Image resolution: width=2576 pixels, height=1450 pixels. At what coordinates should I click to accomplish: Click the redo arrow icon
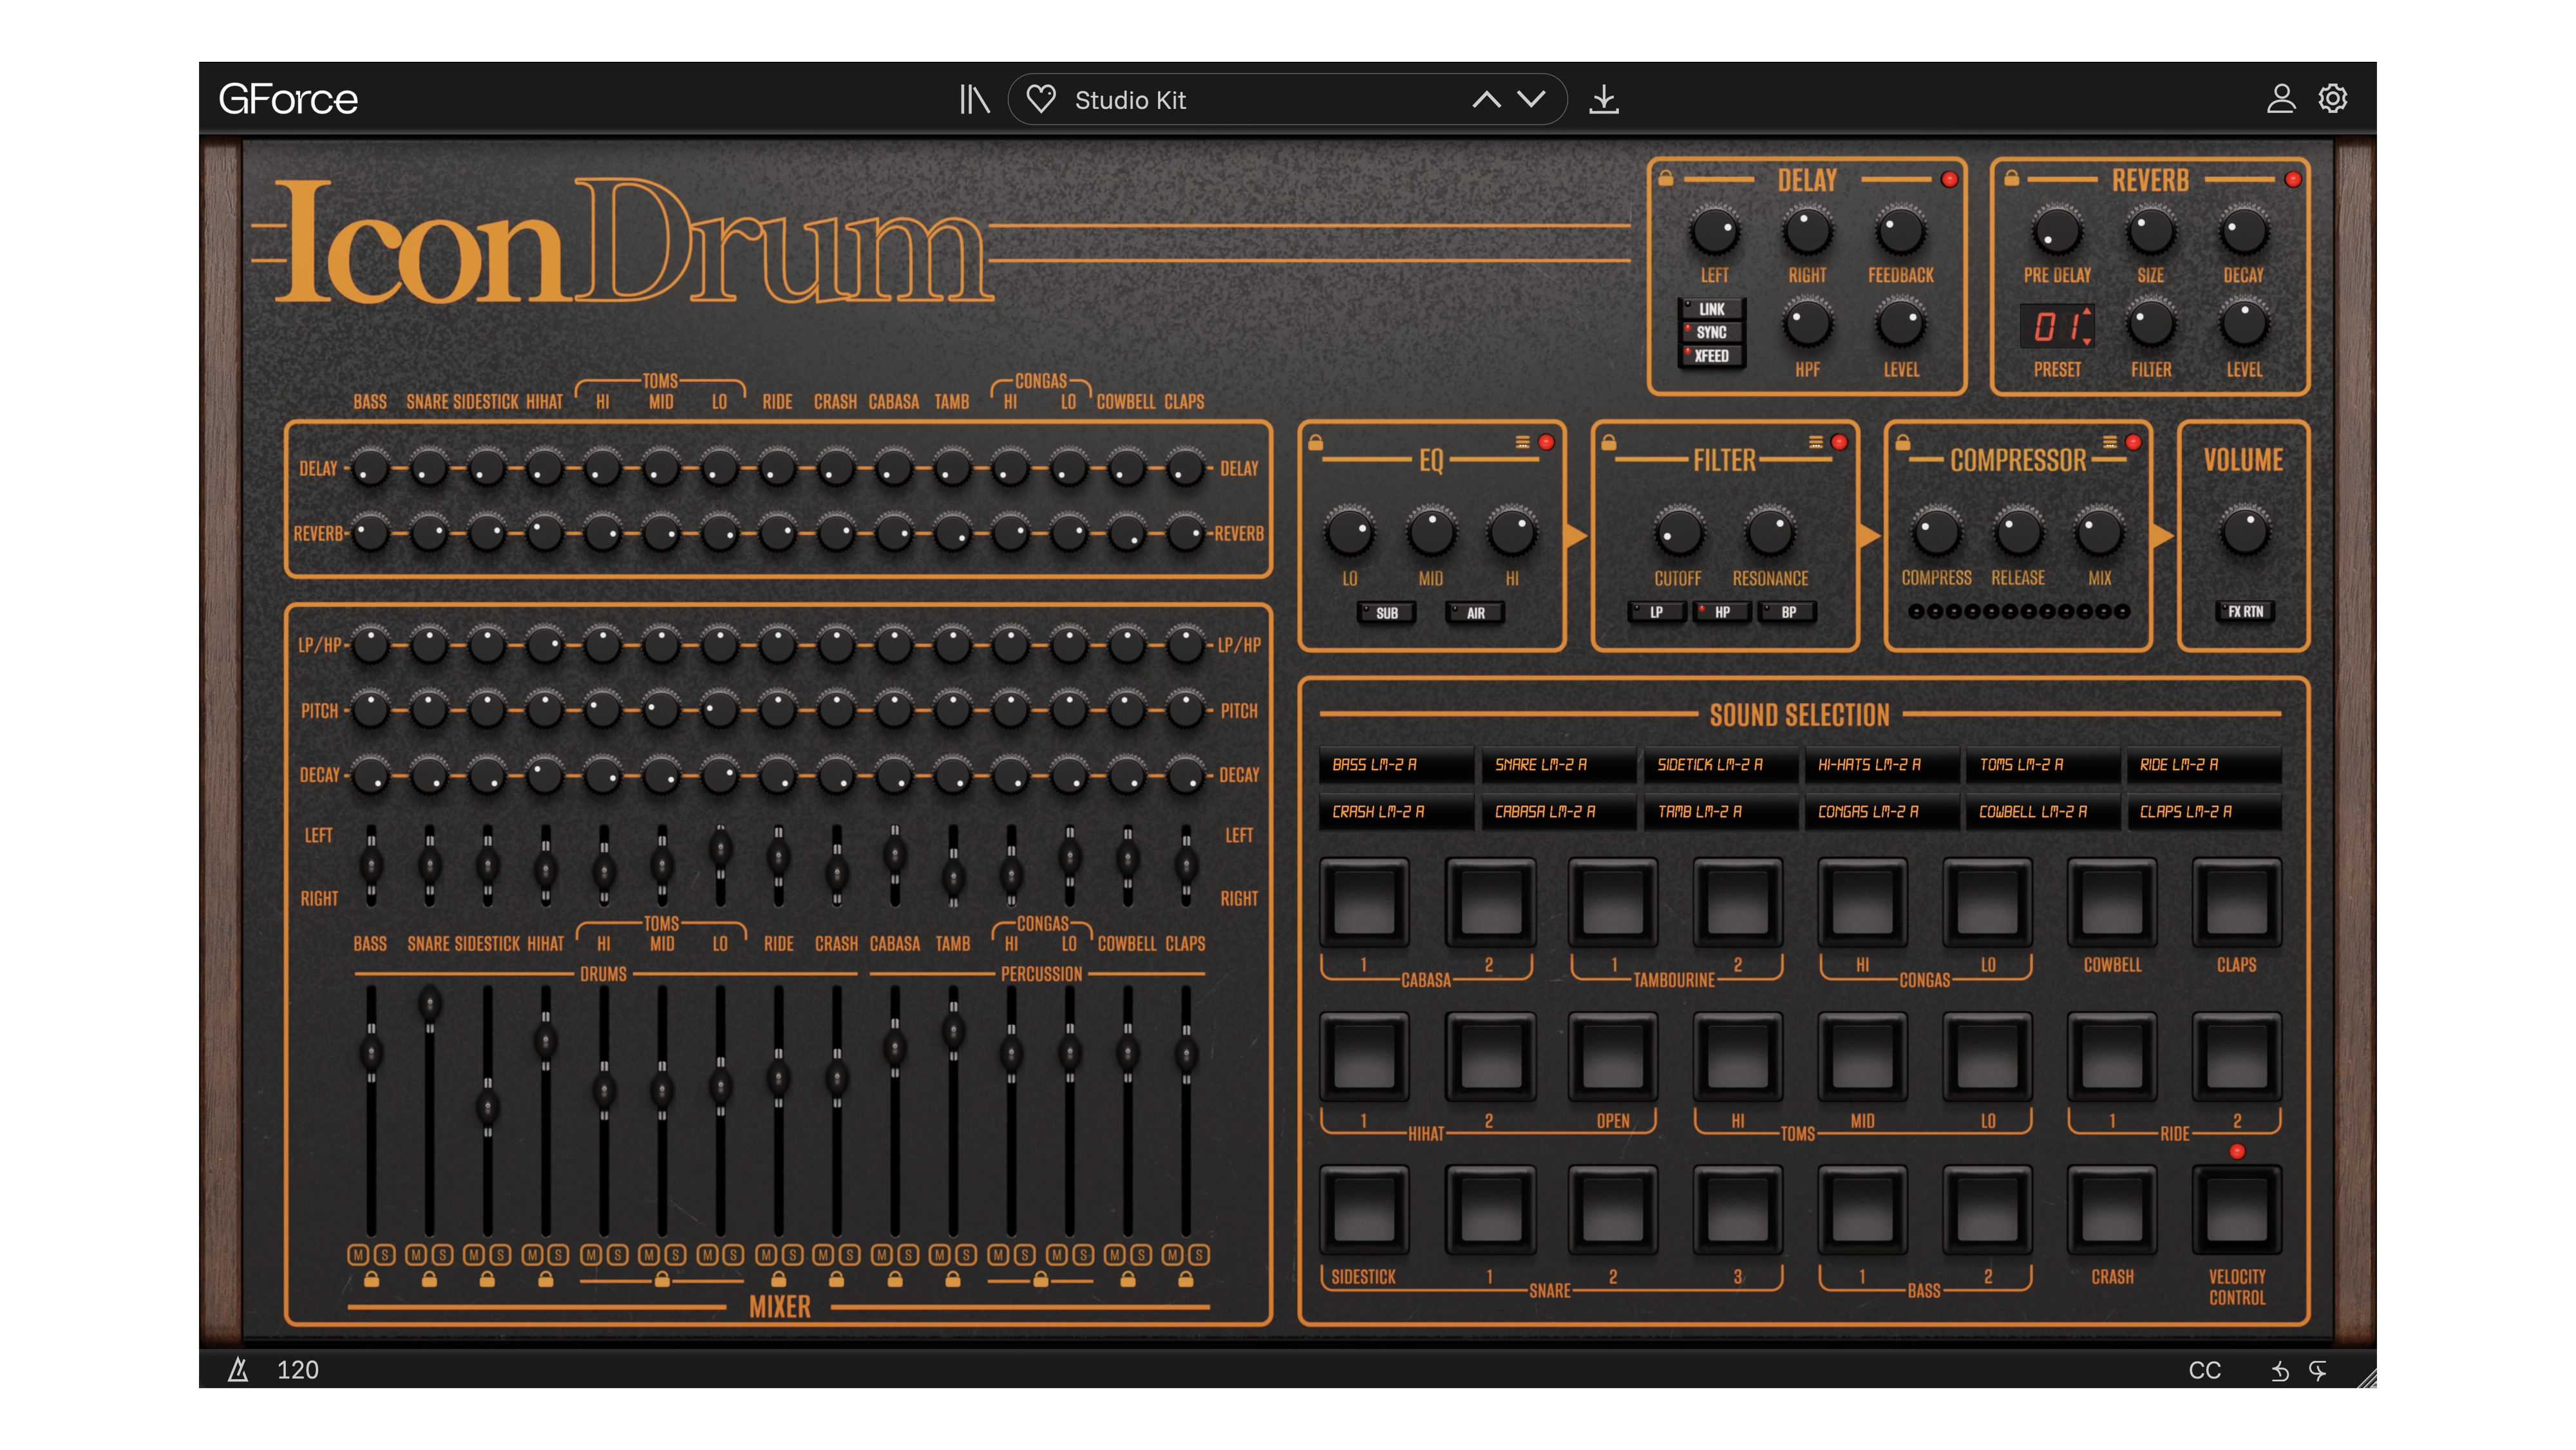click(x=2318, y=1370)
